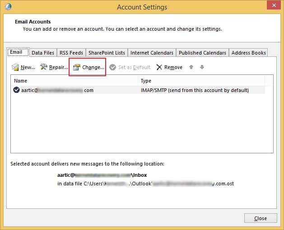This screenshot has width=284, height=230.
Task: Click the Remove button label
Action: pos(173,67)
